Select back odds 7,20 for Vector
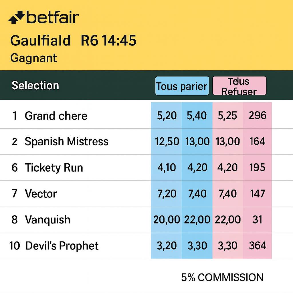Viewport: 293px width, 293px height. tap(167, 194)
